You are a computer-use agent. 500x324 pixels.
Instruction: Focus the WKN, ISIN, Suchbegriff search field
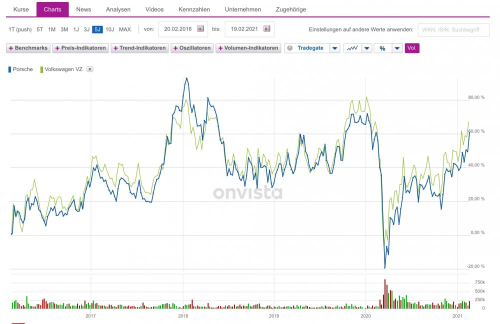tap(453, 29)
